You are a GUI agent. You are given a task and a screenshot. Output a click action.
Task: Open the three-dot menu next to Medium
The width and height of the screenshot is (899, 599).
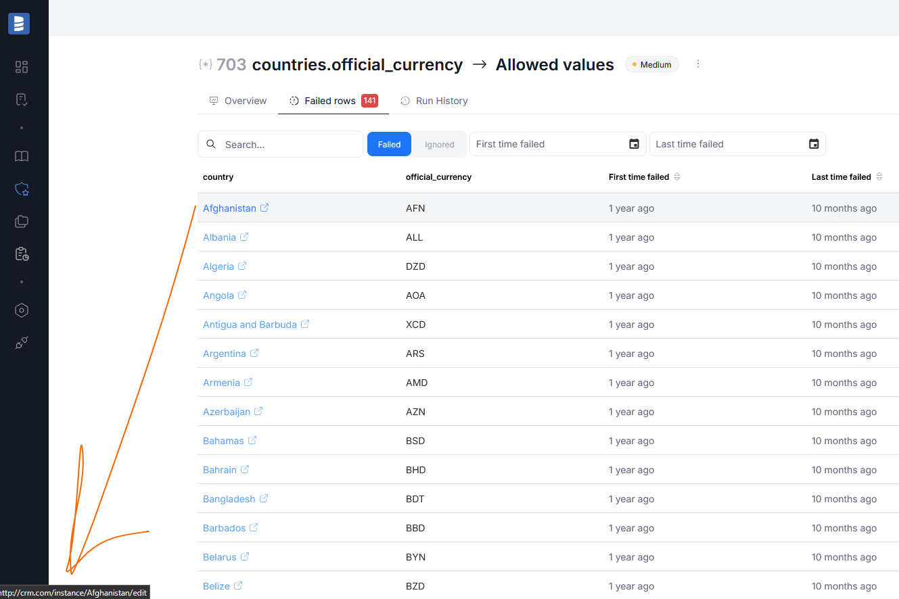[698, 64]
